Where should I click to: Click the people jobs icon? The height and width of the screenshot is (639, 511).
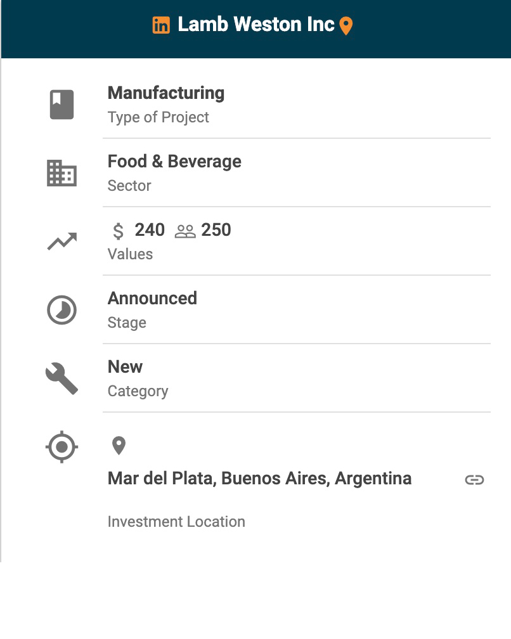click(x=185, y=231)
